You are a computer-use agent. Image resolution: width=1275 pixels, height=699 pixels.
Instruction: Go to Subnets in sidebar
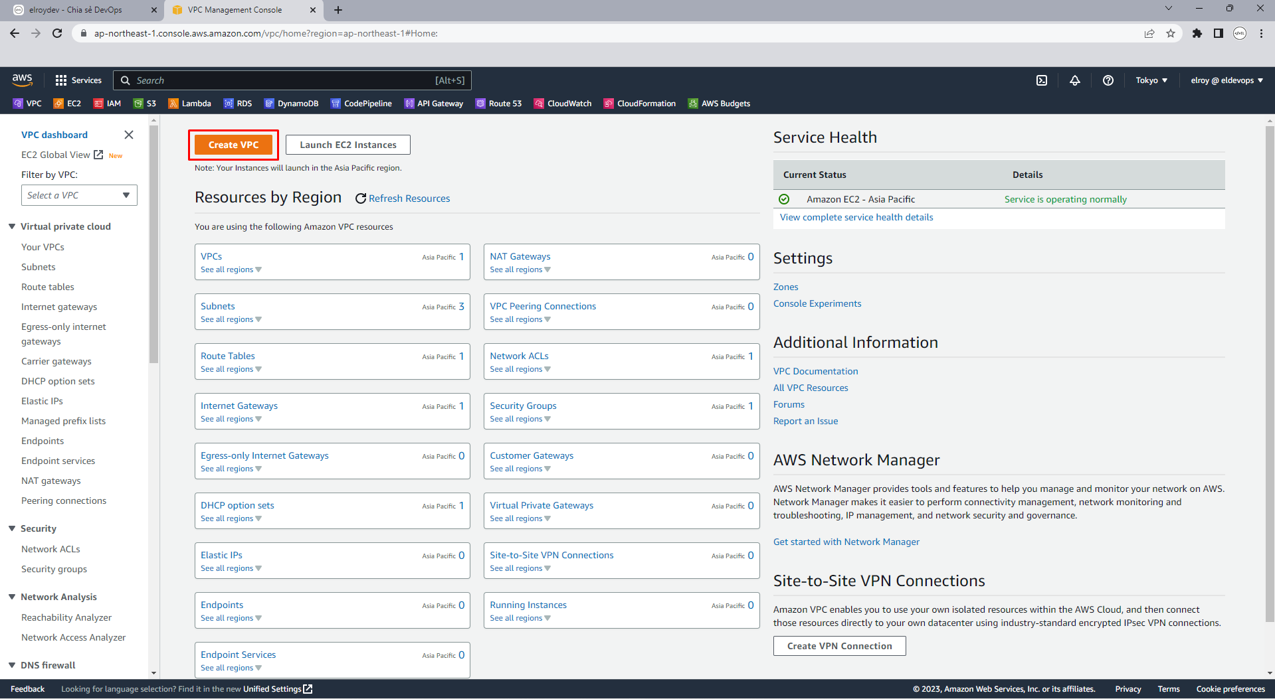pos(39,267)
